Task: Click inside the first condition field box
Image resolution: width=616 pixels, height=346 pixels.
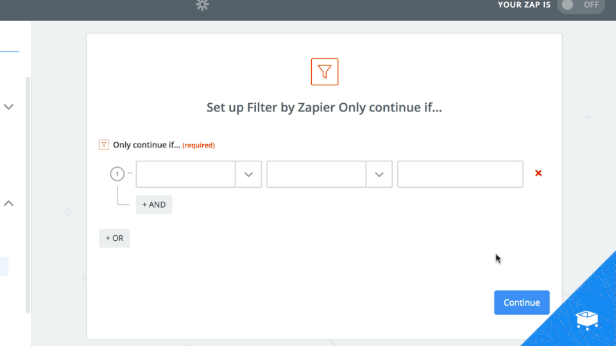Action: pos(185,174)
